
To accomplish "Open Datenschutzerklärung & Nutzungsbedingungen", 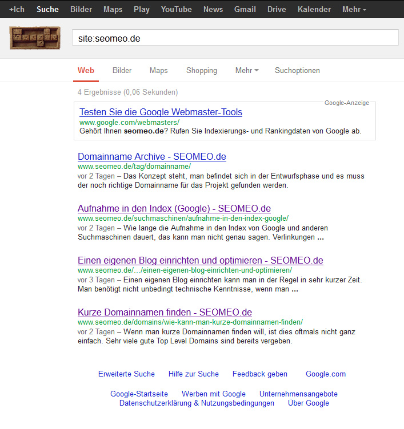I will point(197,403).
